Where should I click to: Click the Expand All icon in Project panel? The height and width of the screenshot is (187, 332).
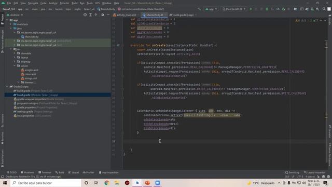tap(90, 15)
